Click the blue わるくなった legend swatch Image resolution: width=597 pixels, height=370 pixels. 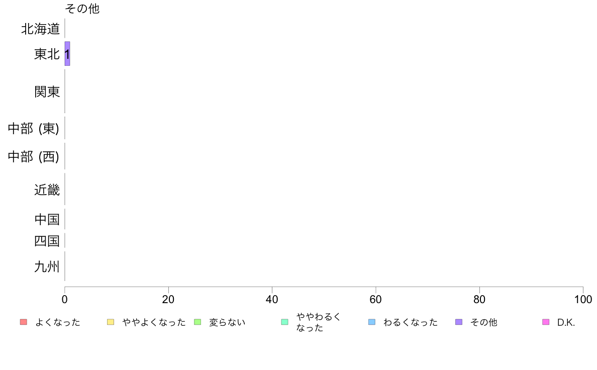coord(372,322)
